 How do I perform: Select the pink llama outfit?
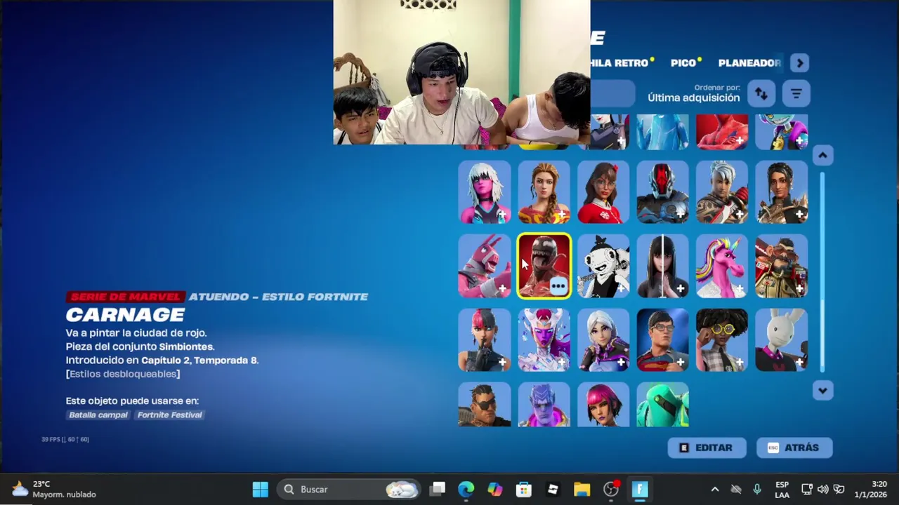[x=485, y=266]
